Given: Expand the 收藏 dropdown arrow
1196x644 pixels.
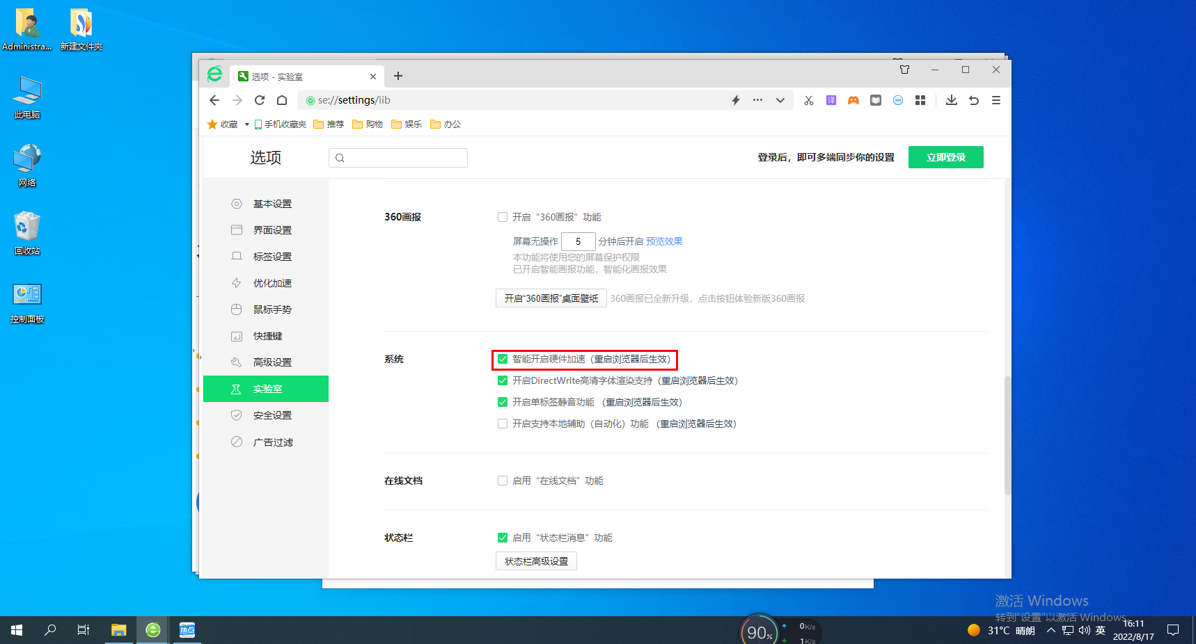Looking at the screenshot, I should coord(247,124).
